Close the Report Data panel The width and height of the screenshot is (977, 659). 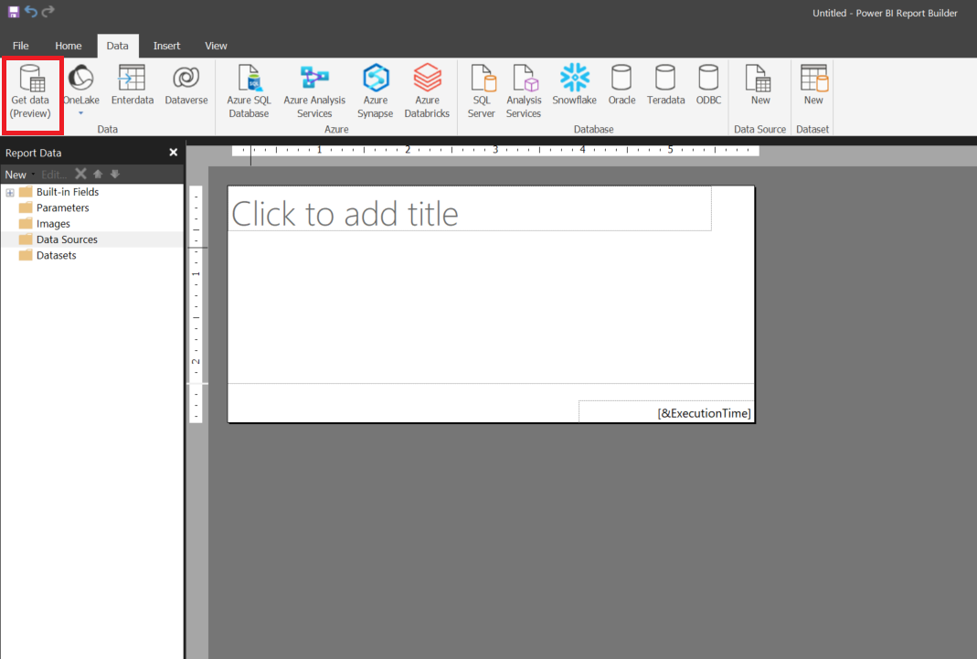coord(173,153)
